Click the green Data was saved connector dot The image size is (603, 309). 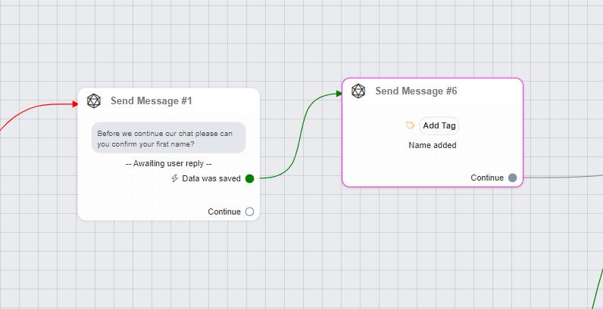pos(249,178)
